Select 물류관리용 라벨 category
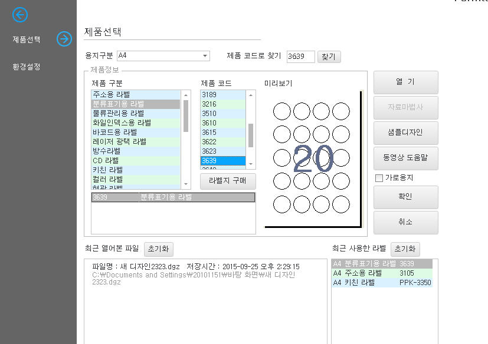The width and height of the screenshot is (488, 344). point(136,113)
